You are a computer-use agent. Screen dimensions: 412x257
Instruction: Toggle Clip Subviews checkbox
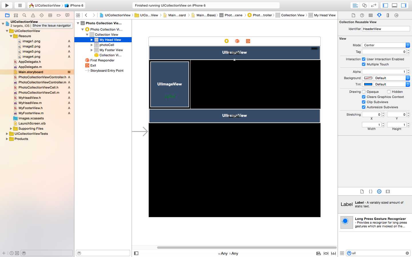coord(364,102)
